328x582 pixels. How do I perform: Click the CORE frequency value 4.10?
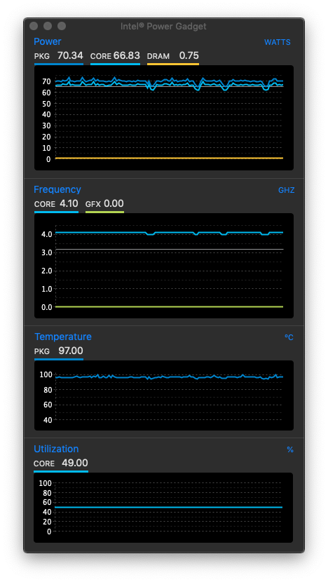pyautogui.click(x=69, y=204)
